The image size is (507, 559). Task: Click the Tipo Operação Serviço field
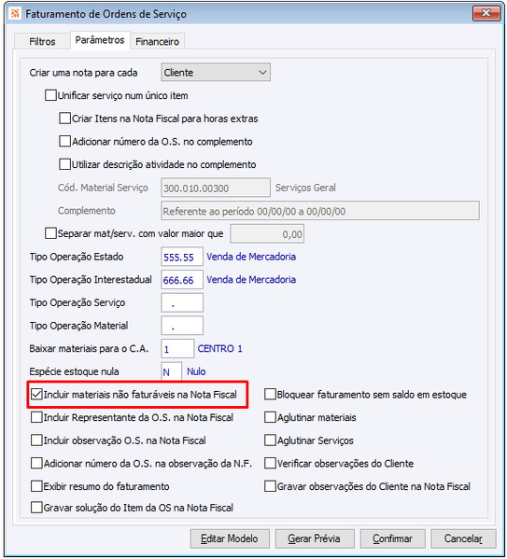(x=182, y=303)
